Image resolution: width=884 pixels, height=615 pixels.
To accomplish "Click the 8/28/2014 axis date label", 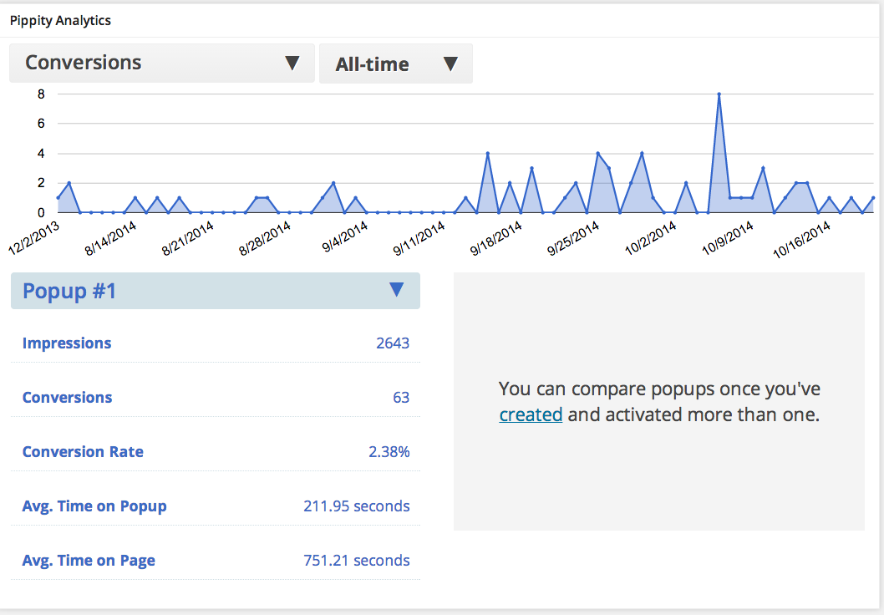I will 264,239.
